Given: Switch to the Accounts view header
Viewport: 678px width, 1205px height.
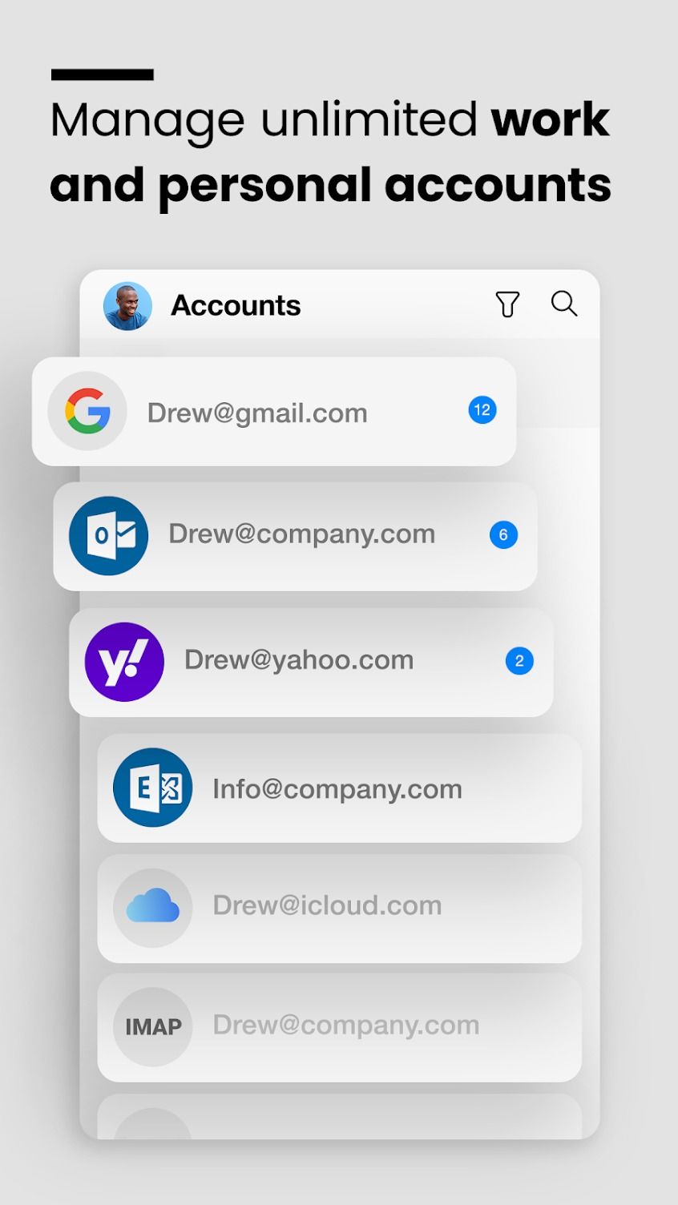Looking at the screenshot, I should coord(236,305).
